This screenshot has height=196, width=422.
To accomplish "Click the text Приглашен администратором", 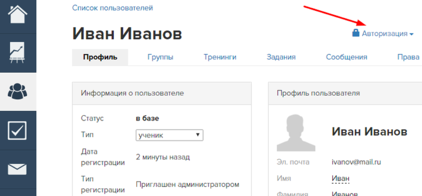I will (188, 184).
